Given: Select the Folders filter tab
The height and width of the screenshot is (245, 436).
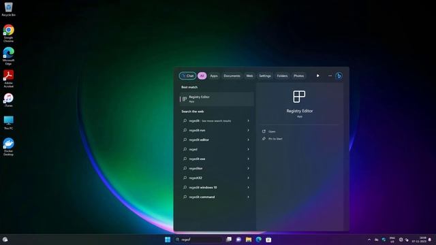Looking at the screenshot, I should click(x=282, y=76).
